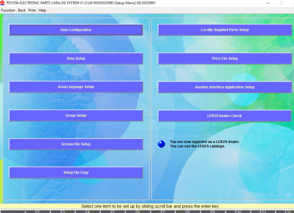Choose the Group Setup button
294x213 pixels.
[76, 116]
